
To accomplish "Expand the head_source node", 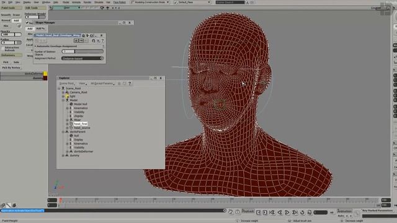I will coord(68,128).
